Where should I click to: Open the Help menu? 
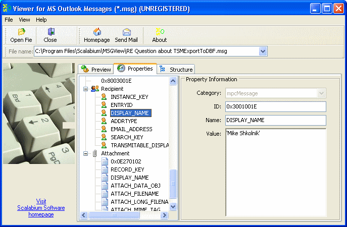[x=41, y=20]
